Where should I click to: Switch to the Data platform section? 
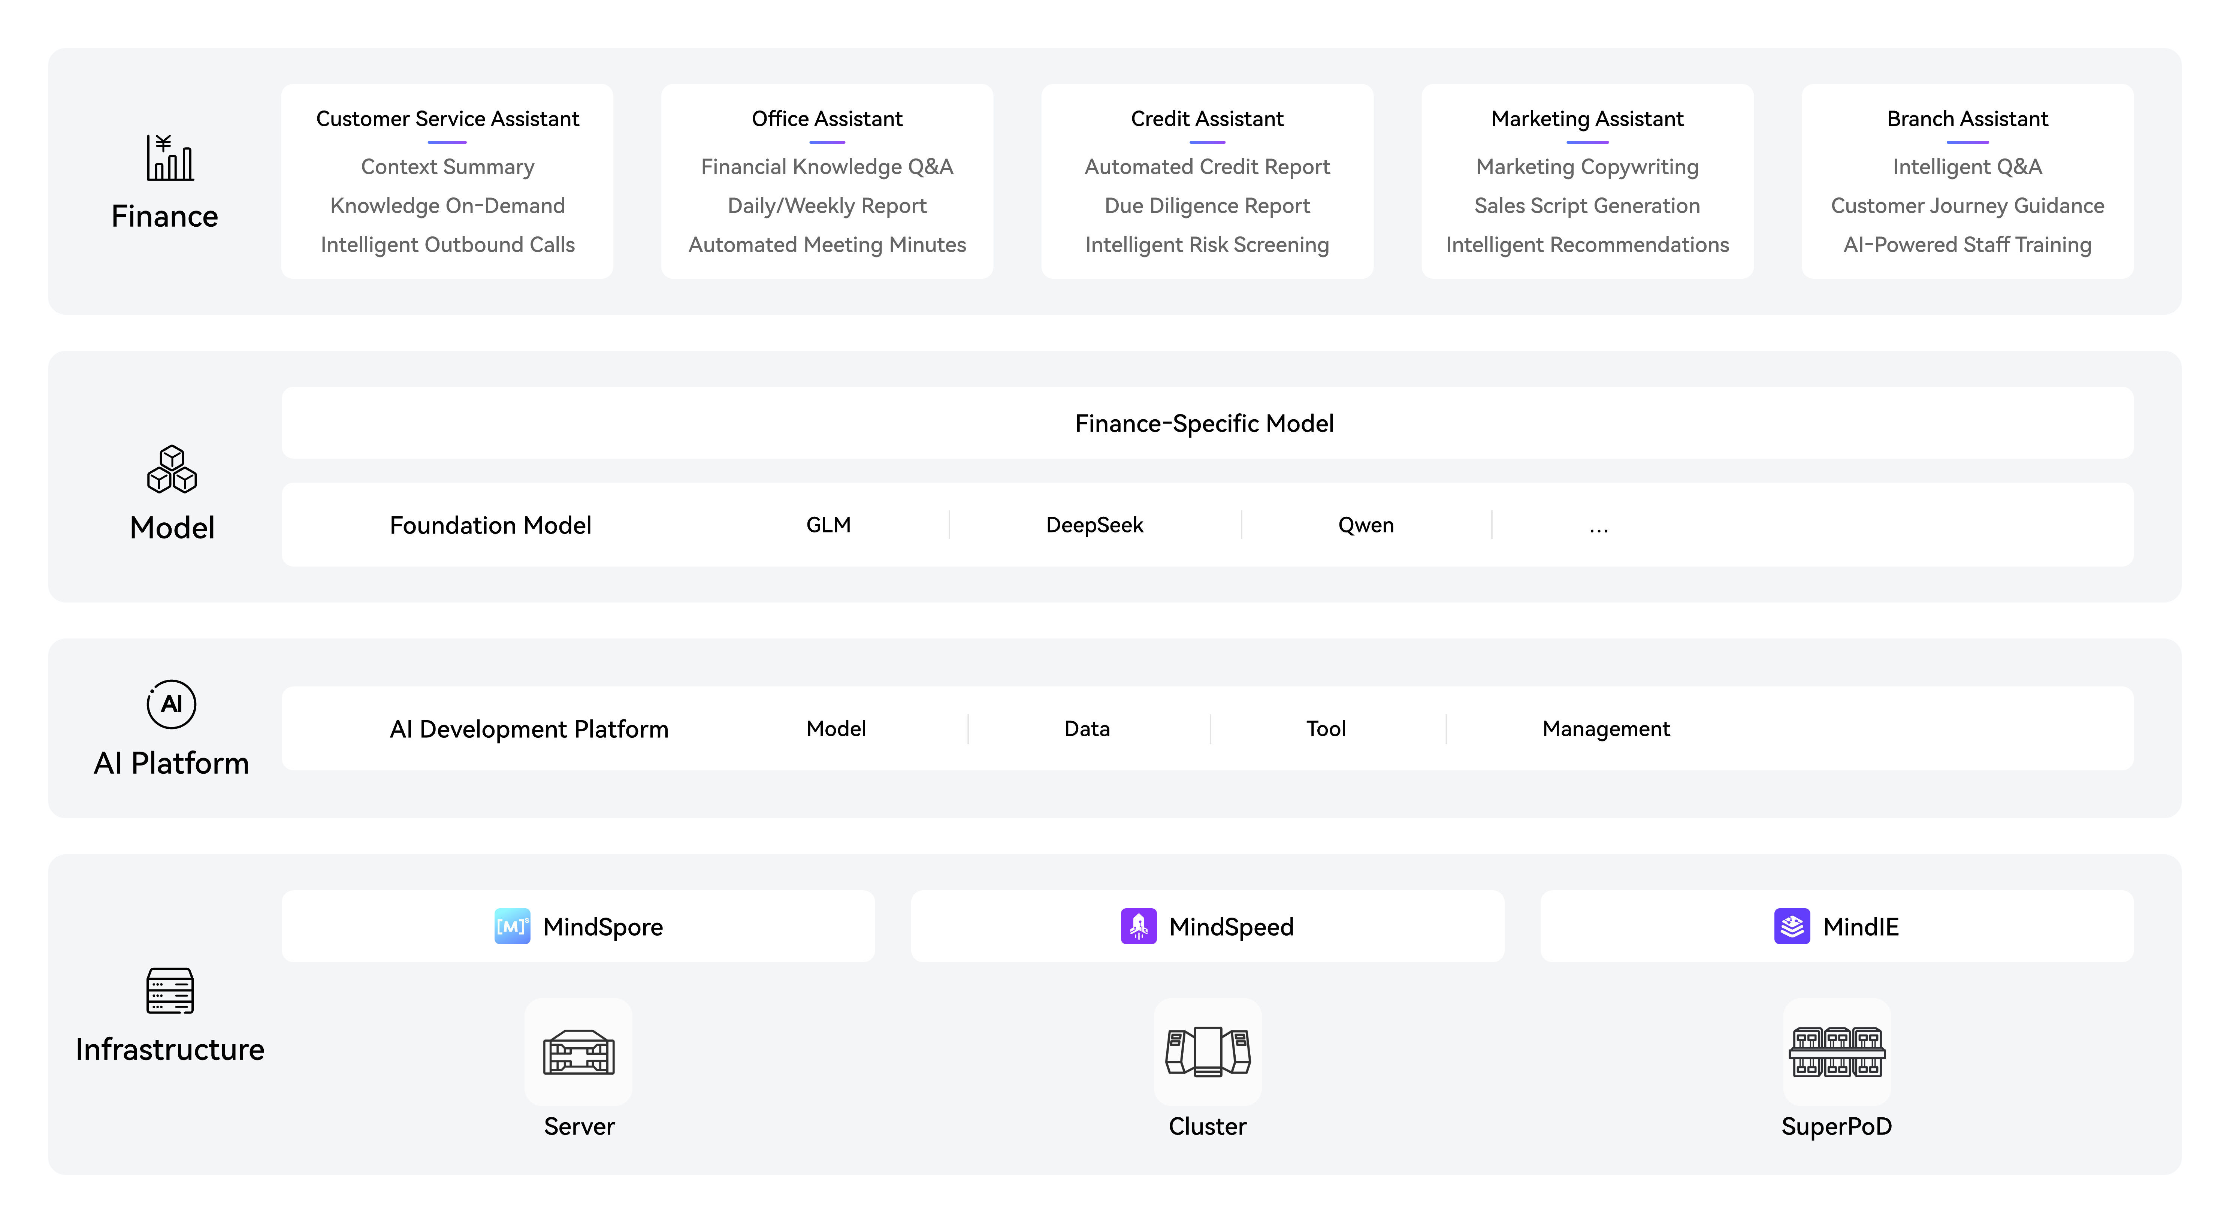1087,729
